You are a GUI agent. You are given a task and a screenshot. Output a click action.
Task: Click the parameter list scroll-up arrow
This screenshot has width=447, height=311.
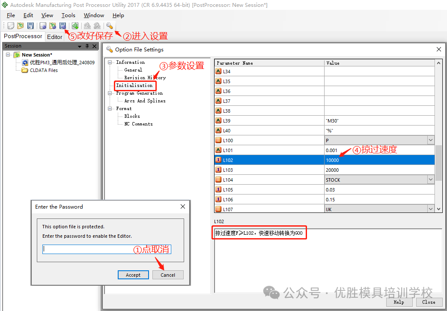(438, 63)
